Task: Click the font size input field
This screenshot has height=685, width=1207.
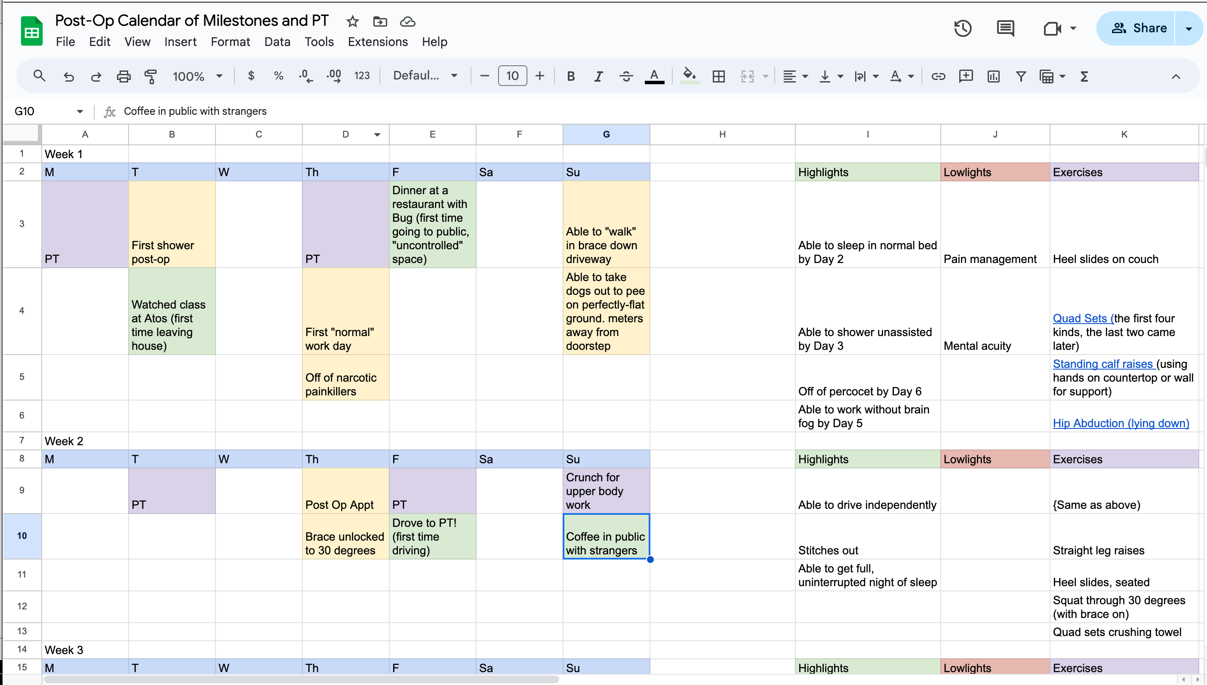Action: click(512, 76)
